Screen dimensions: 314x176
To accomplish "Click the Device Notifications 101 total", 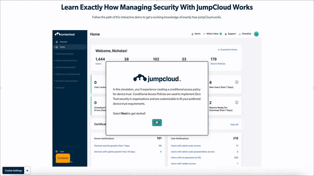I will [x=159, y=138].
